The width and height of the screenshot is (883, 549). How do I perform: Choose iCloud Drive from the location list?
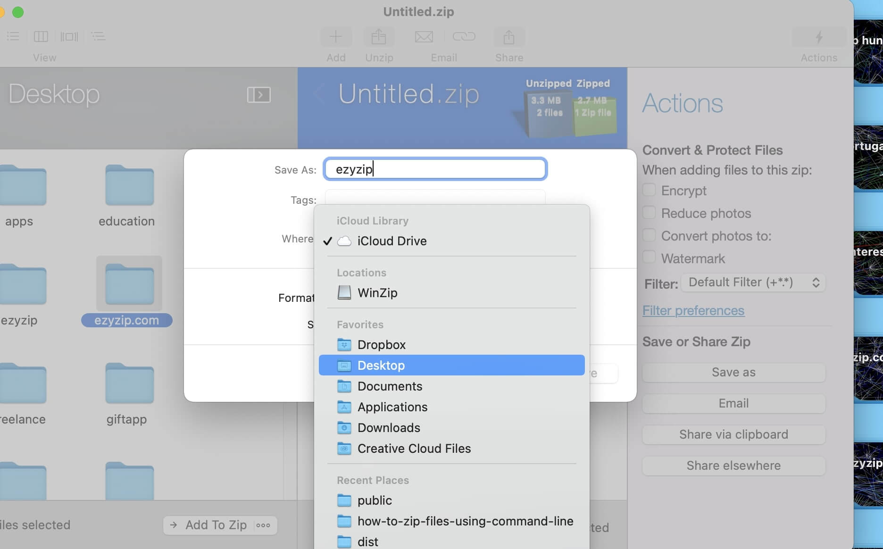point(391,241)
